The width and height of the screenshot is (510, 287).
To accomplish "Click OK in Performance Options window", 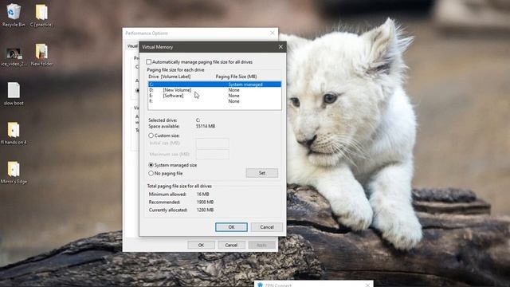I will (201, 245).
